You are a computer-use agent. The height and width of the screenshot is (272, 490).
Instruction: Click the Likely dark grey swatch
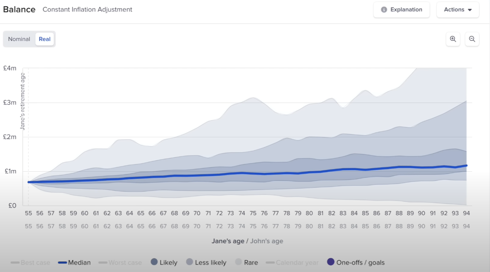(154, 262)
